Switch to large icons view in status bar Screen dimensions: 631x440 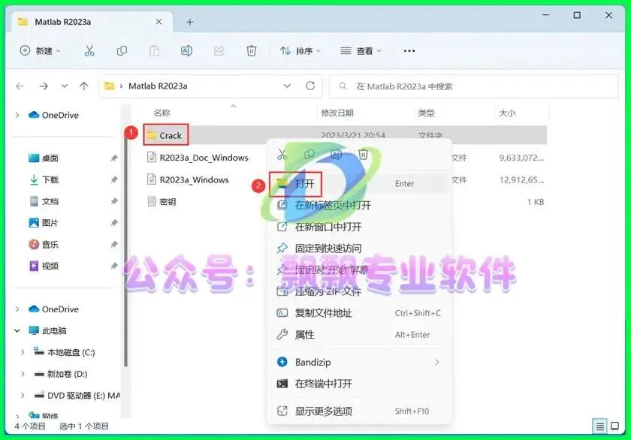click(615, 426)
